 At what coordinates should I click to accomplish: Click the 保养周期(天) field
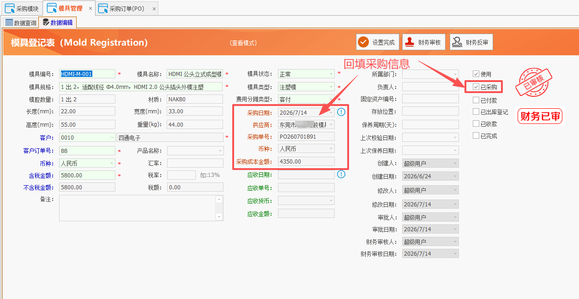point(430,124)
